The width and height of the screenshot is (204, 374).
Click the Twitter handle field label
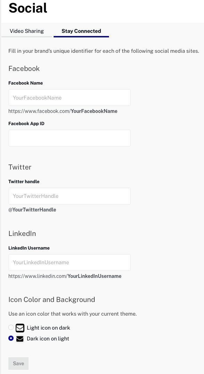coord(24,181)
